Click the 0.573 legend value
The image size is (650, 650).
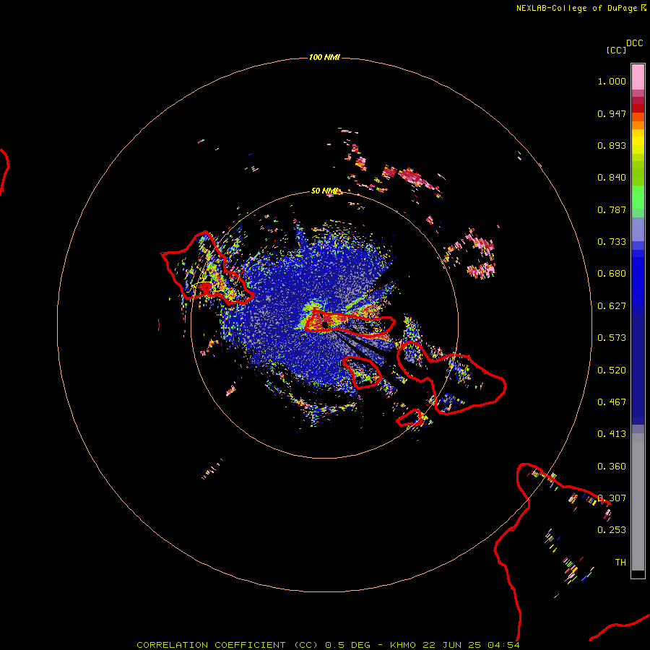pyautogui.click(x=612, y=338)
